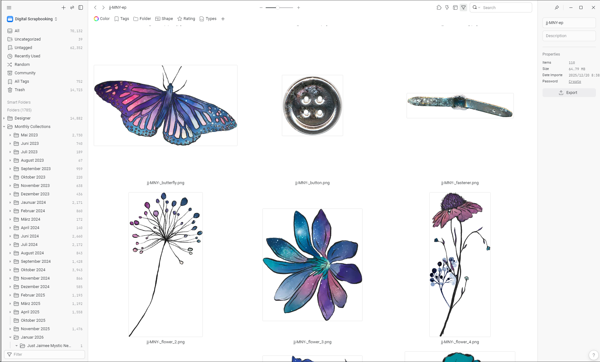Add another filter with plus icon

tap(223, 19)
